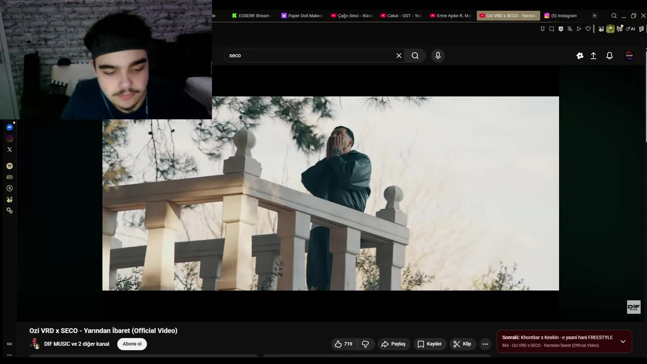Screen dimensions: 647x364
Task: Subscribe with the Abone ol button
Action: tap(132, 344)
